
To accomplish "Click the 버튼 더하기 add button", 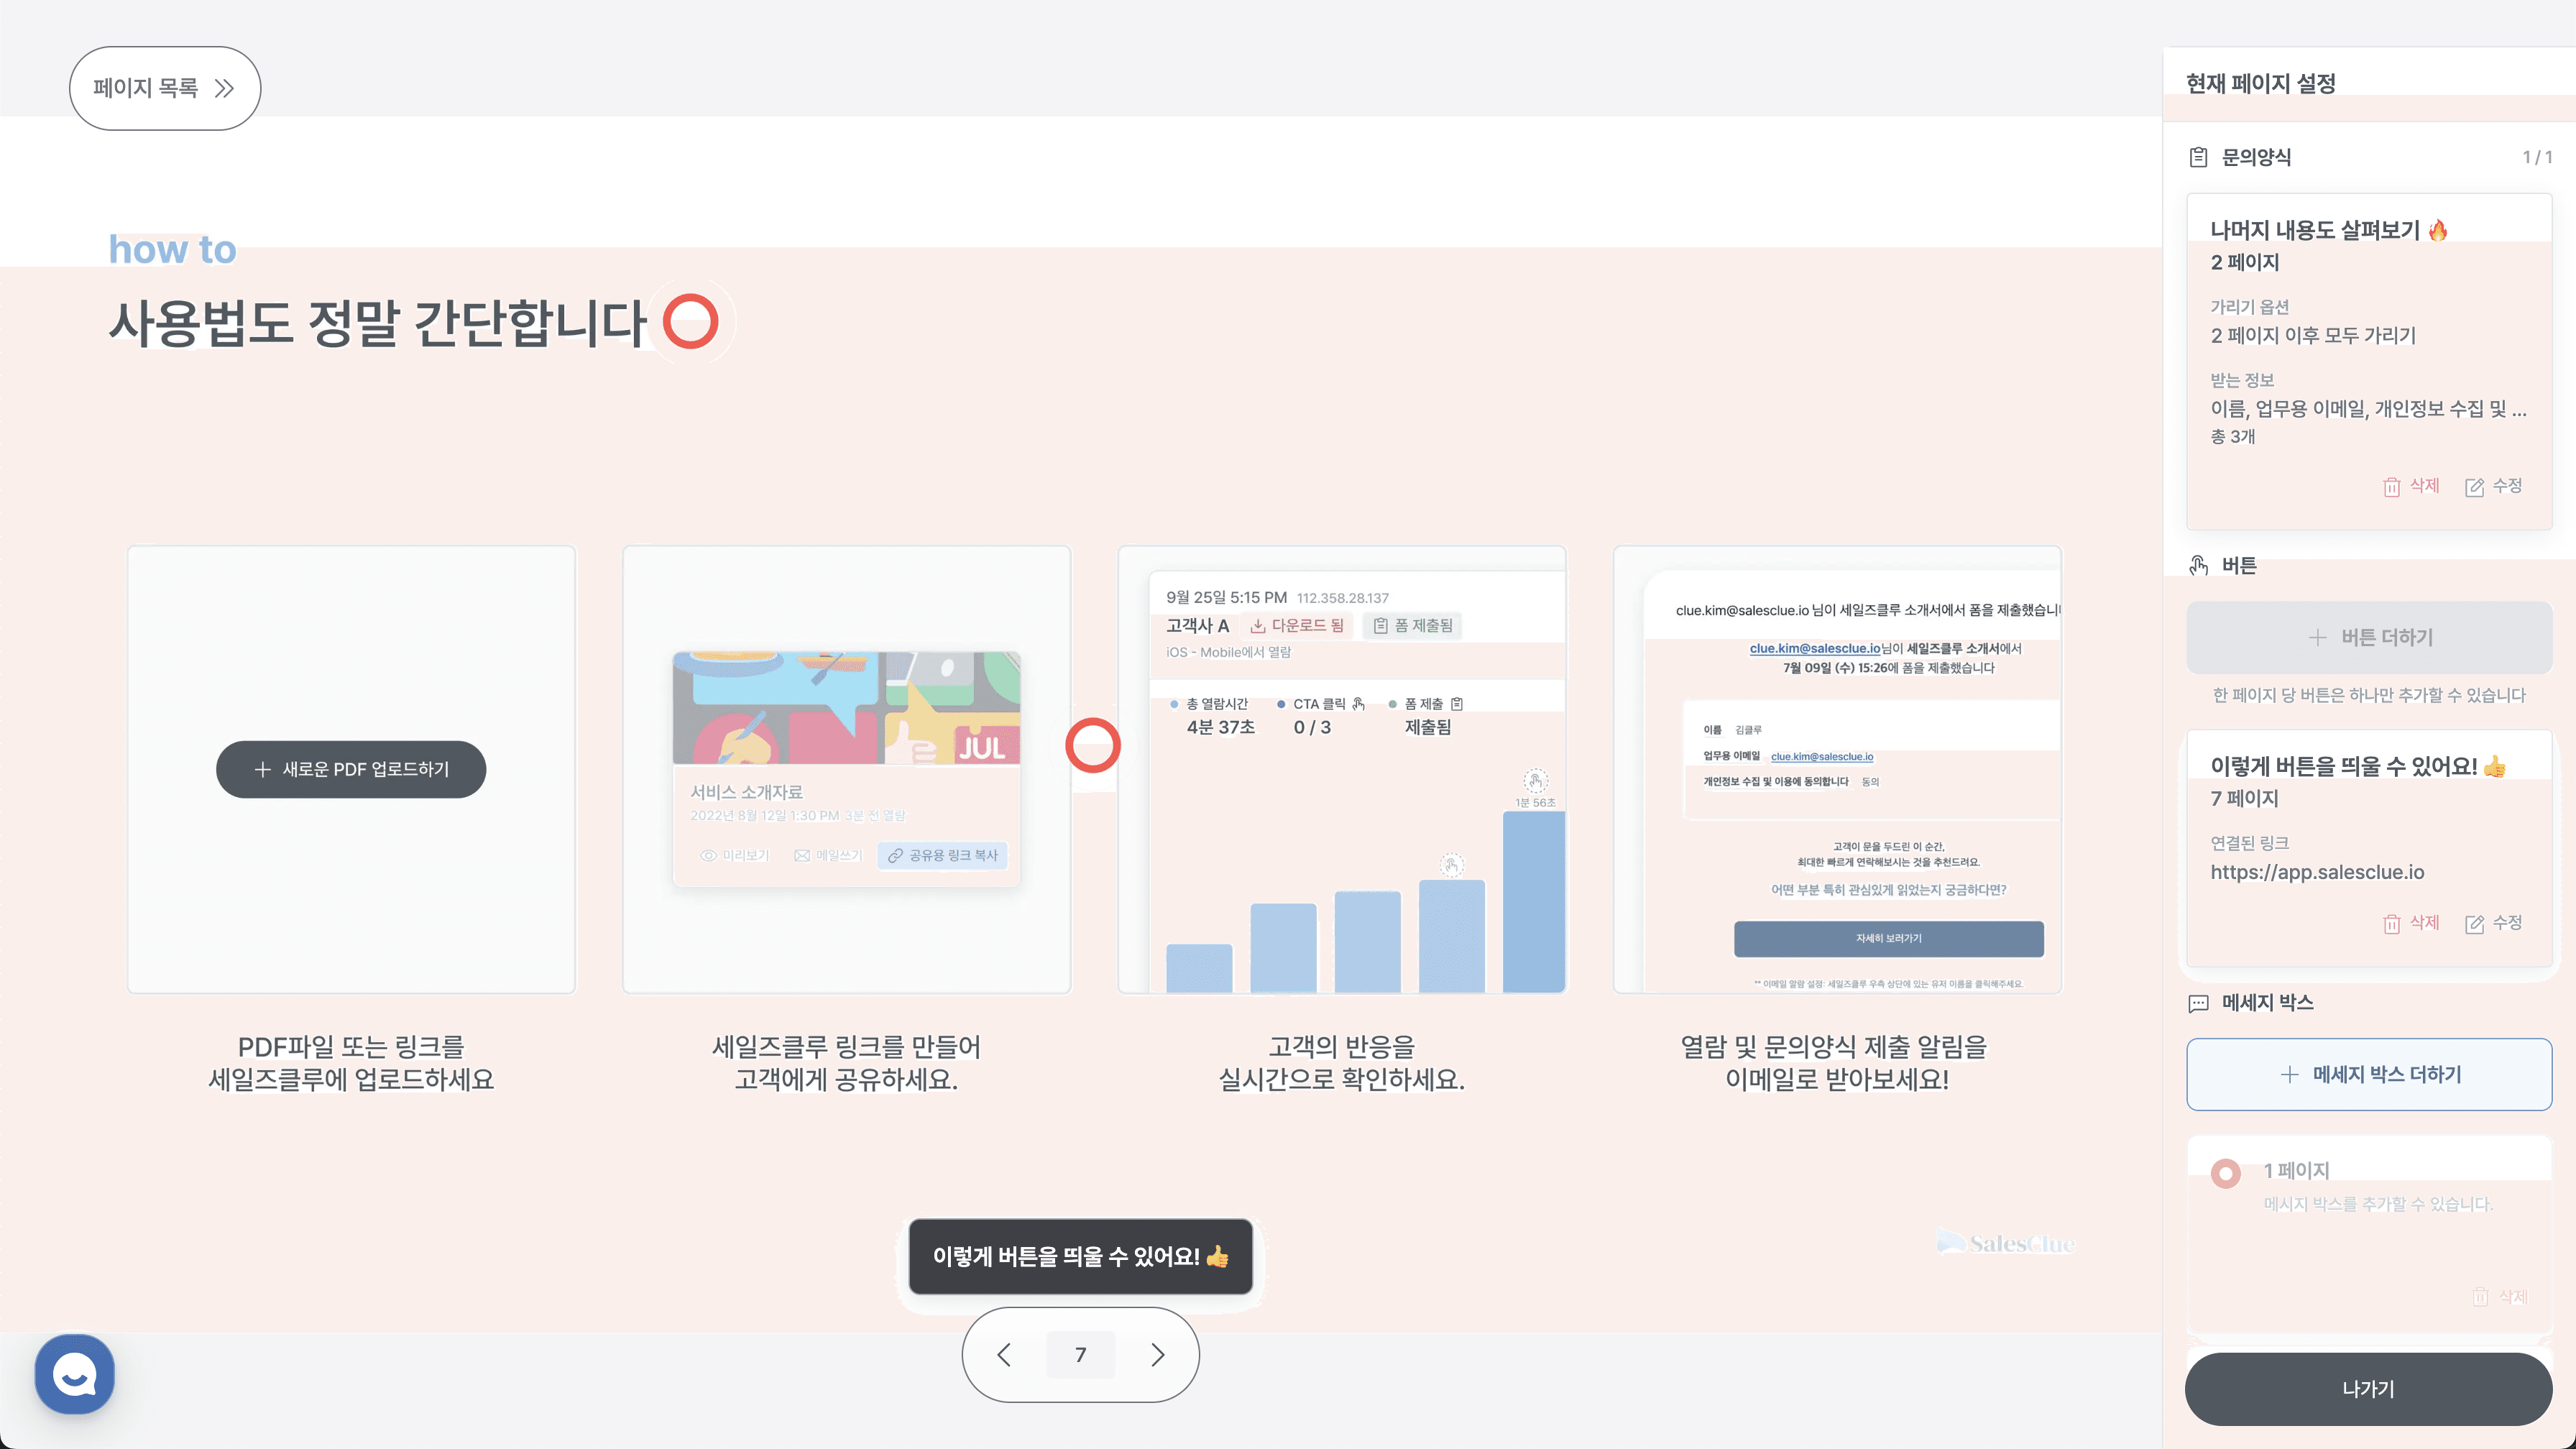I will 2369,637.
